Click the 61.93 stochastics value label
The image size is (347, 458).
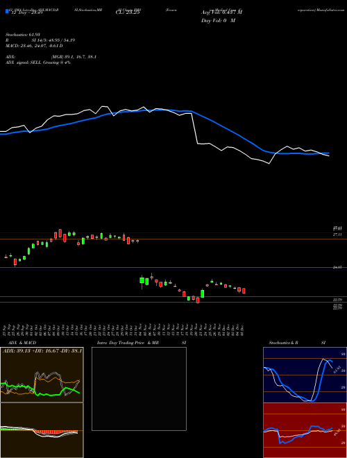[x=336, y=369]
